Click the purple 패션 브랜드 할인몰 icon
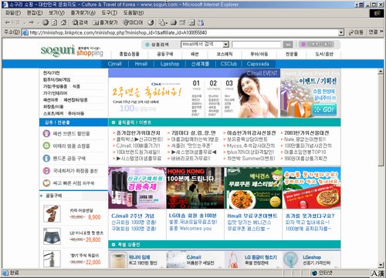The image size is (386, 278). 46,133
